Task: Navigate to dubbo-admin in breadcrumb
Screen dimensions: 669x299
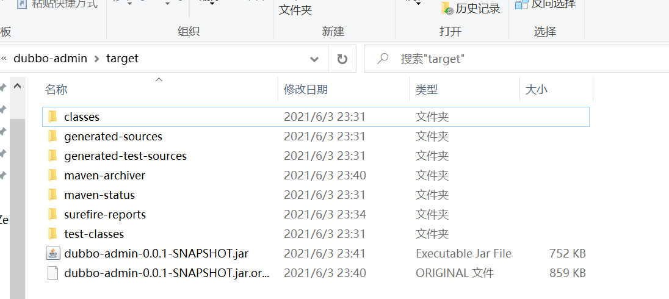Action: (50, 59)
